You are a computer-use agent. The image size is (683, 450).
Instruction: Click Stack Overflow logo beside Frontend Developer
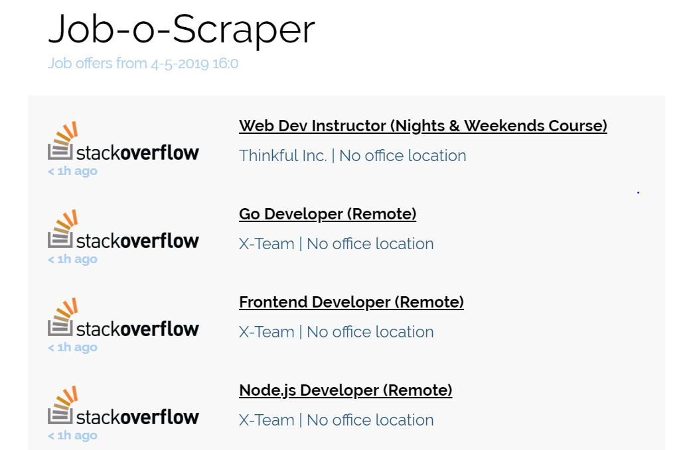(x=123, y=318)
